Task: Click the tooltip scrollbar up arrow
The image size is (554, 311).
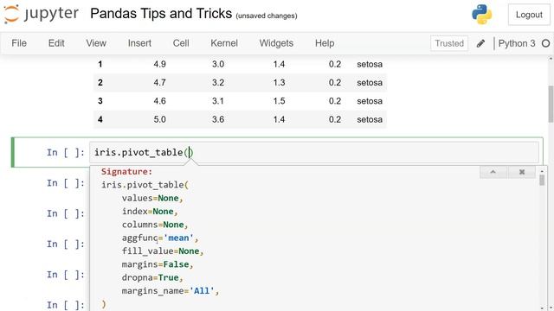Action: point(542,171)
